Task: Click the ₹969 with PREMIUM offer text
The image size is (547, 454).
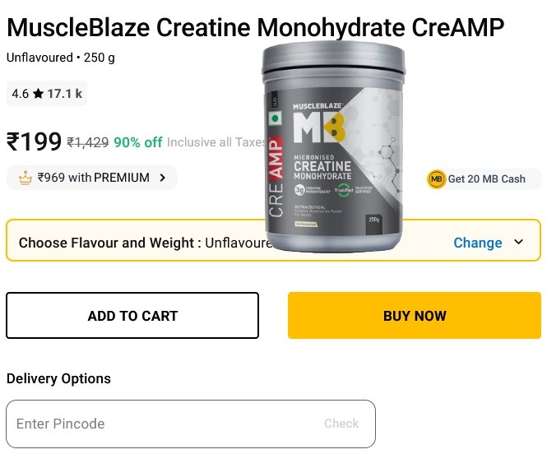Action: click(94, 178)
